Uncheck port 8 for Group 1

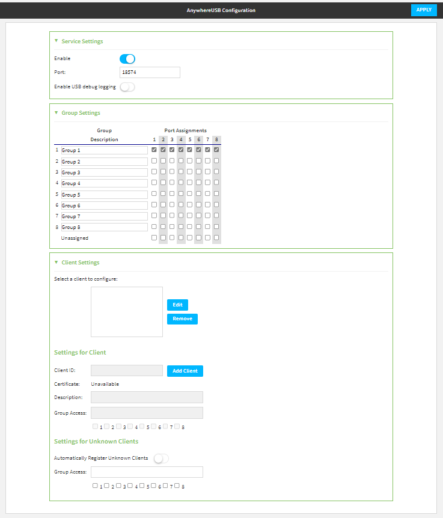pyautogui.click(x=216, y=150)
